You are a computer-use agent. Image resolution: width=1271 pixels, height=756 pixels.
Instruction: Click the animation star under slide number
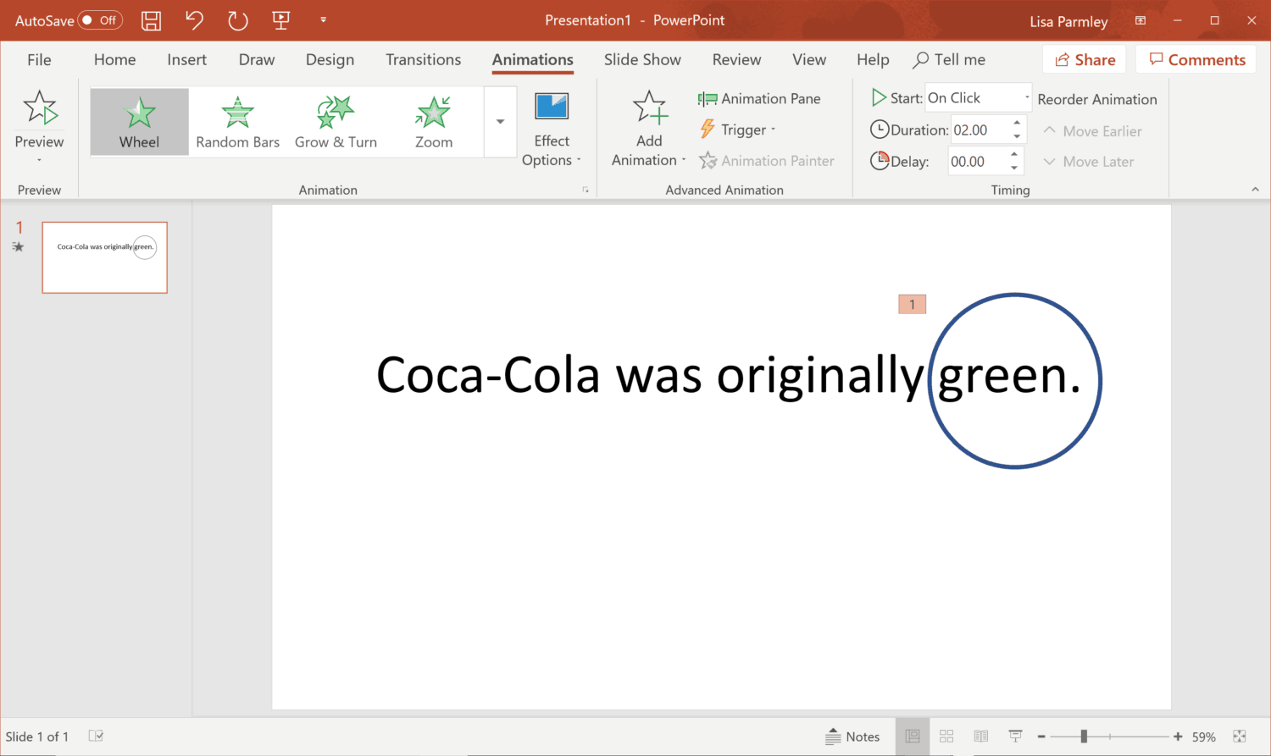[19, 247]
